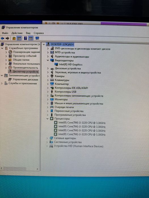This screenshot has height=198, width=149.
Task: Expand Службы и приложения in left tree
Action: coord(2,83)
